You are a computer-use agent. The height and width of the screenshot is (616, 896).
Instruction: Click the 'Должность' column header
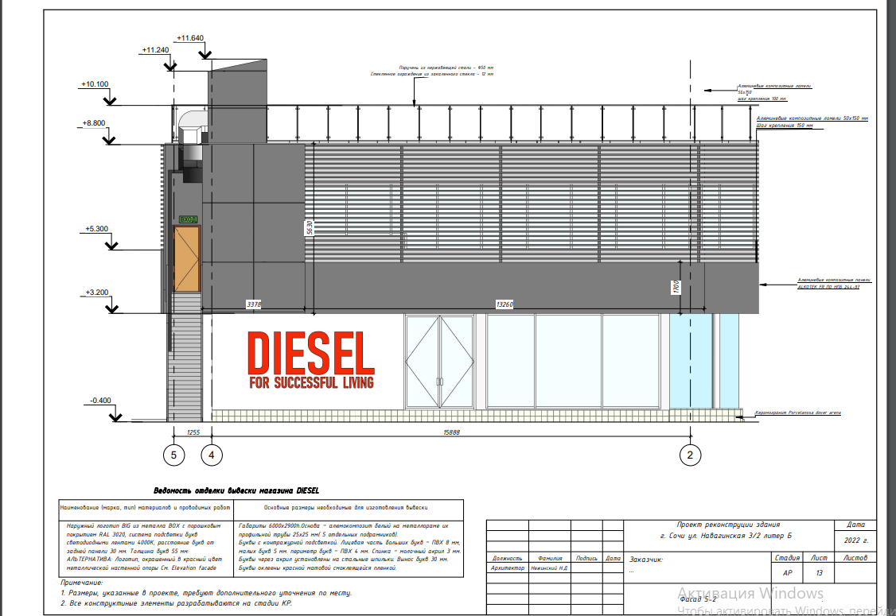coord(508,558)
